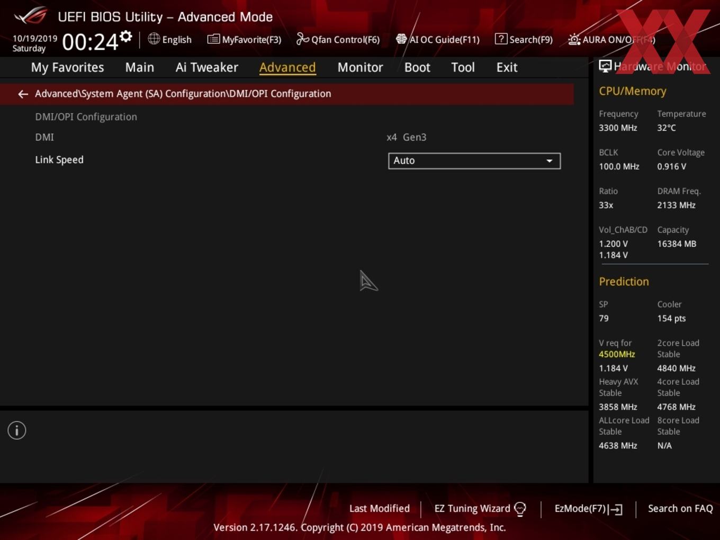Click the 4638 MHz ALLcore load value

click(618, 446)
